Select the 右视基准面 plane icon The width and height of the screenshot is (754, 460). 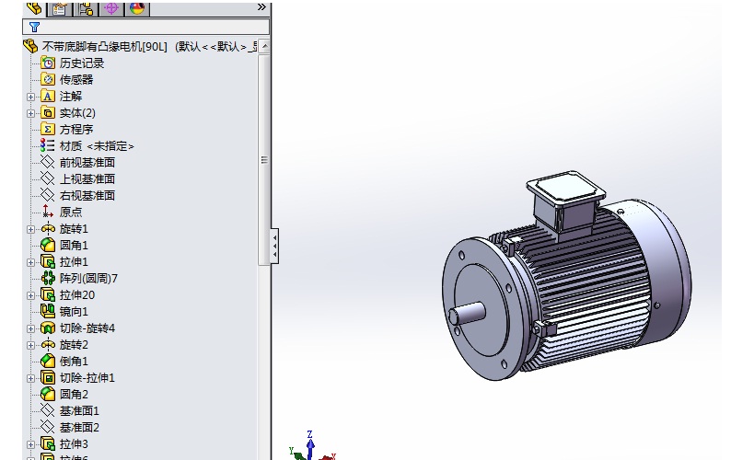pos(48,195)
